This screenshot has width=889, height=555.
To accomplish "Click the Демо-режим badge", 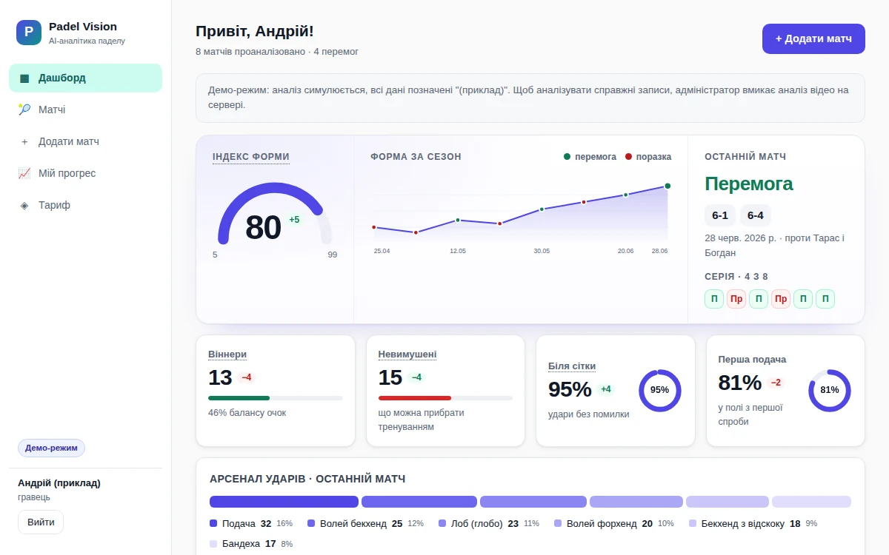I will 51,448.
